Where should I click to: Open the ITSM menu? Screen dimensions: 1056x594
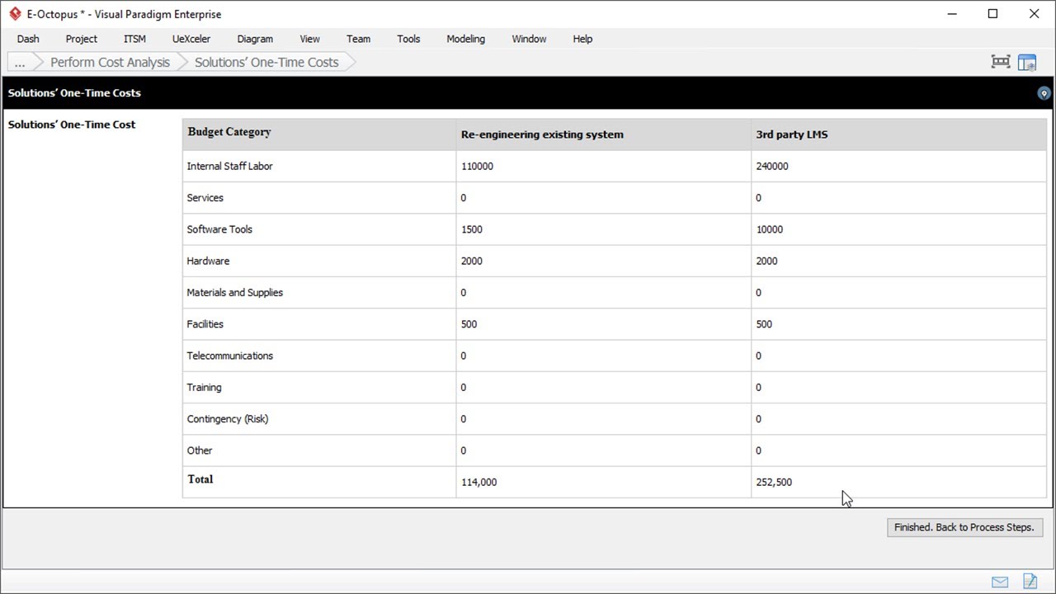coord(134,39)
